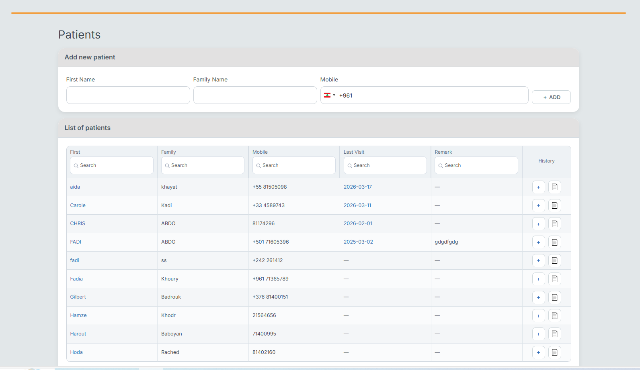Click the Last Visit search box

385,165
